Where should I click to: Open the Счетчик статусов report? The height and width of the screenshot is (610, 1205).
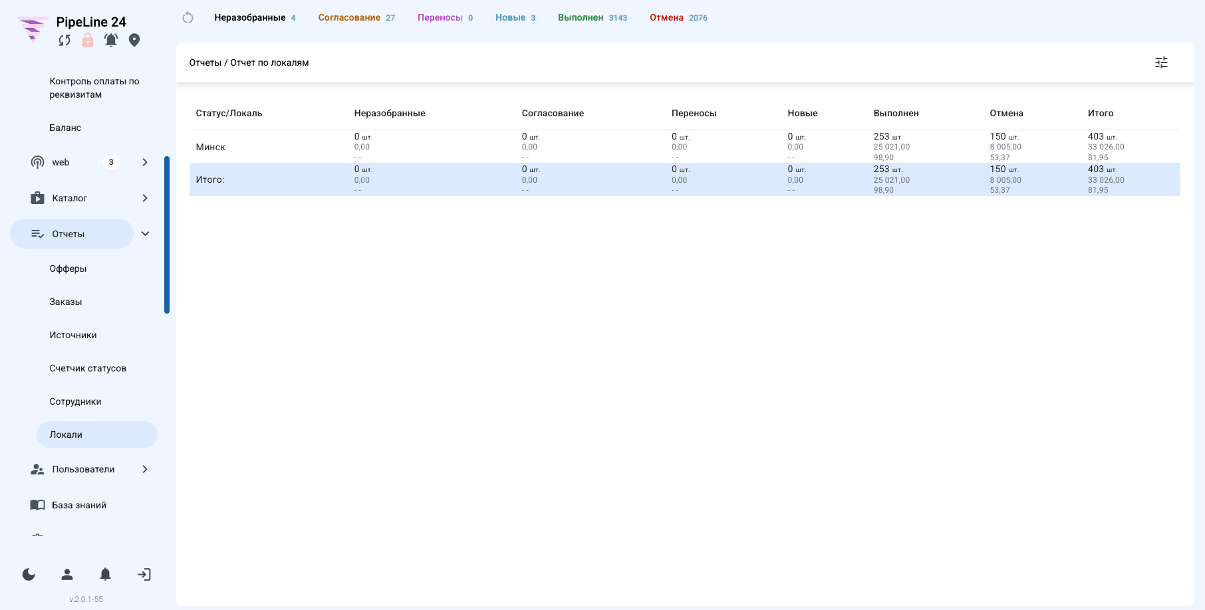point(88,368)
